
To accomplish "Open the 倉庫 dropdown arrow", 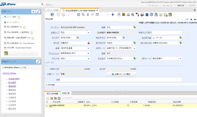I will (89, 48).
